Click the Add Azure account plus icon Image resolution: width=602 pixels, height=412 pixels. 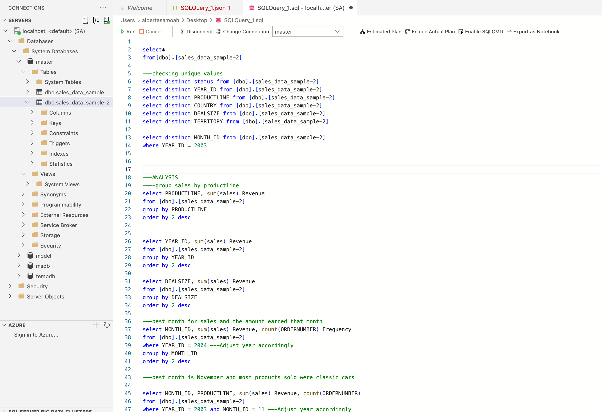96,325
